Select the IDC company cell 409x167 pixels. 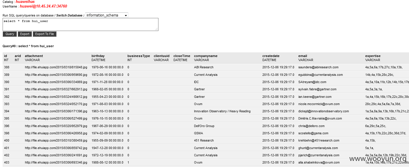point(196,82)
